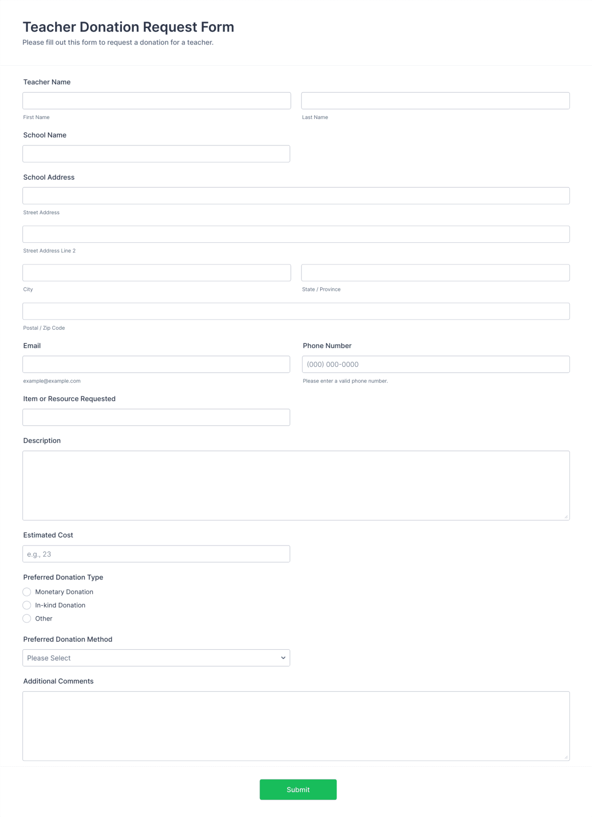592x817 pixels.
Task: Click the Phone Number field
Action: coord(435,364)
